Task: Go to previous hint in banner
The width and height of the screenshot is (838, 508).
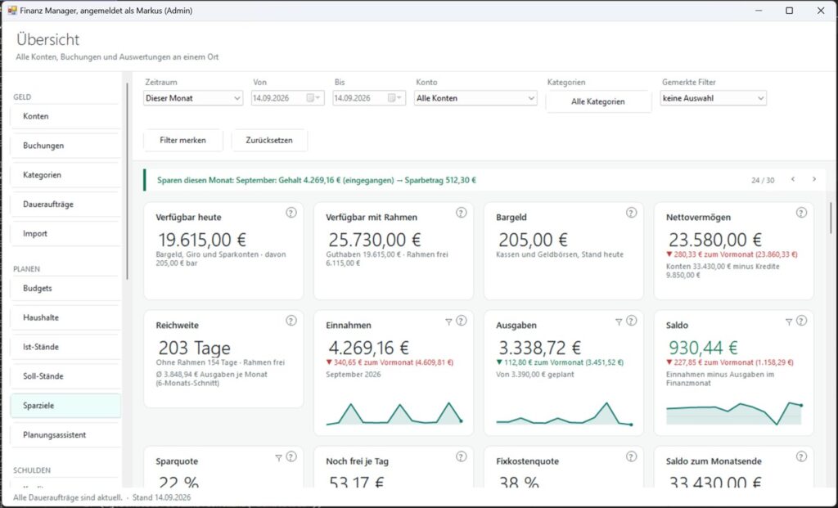Action: (x=793, y=179)
